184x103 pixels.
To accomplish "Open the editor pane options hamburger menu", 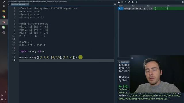I will tap(115, 4).
